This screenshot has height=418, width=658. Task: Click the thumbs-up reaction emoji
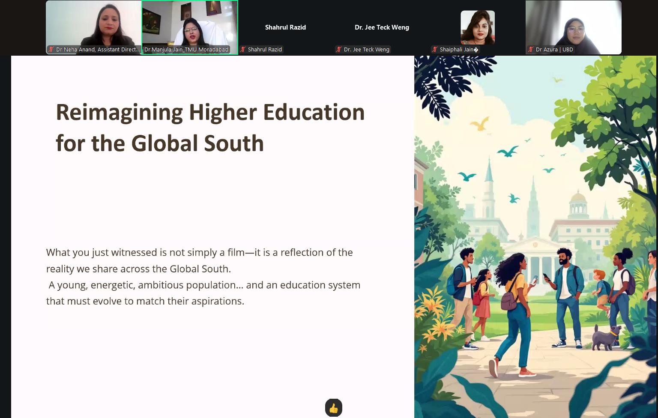click(x=334, y=408)
